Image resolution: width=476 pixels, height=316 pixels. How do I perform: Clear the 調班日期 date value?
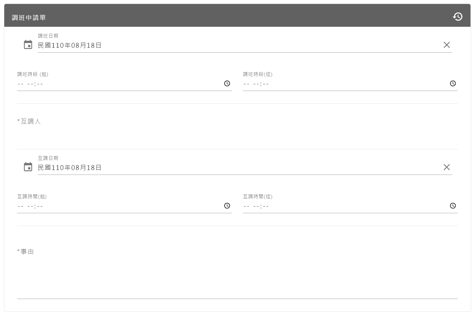click(x=446, y=45)
